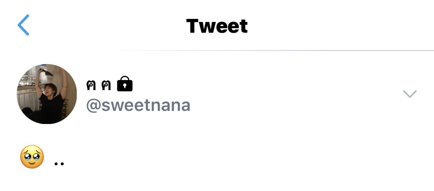Screen dimensions: 434x191
Task: Click the teary-eyed emoji in the tweet
Action: point(32,157)
